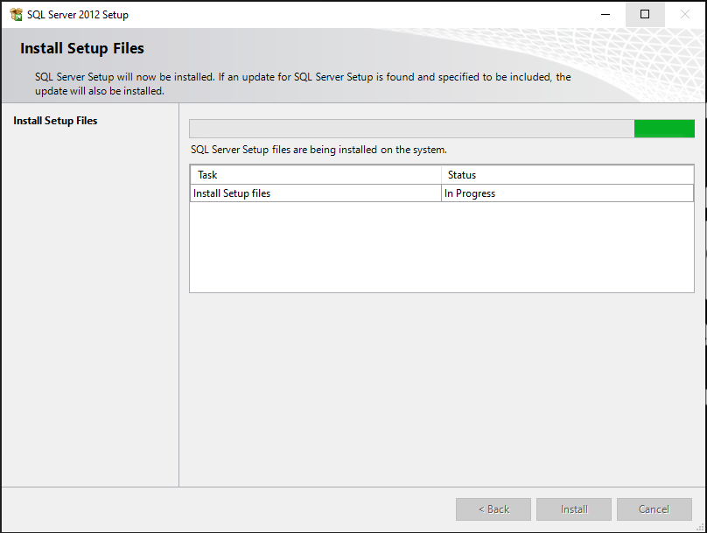Viewport: 707px width, 533px height.
Task: Maximize the setup window
Action: coord(645,14)
